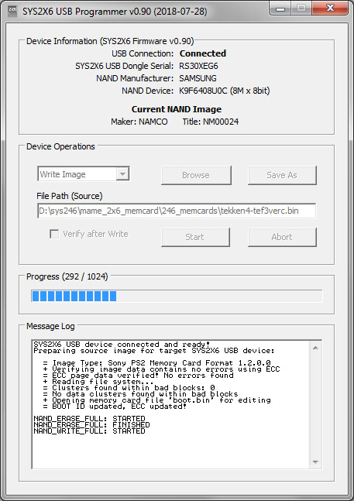Click the message log scrollbar track
The width and height of the screenshot is (354, 501).
point(316,405)
